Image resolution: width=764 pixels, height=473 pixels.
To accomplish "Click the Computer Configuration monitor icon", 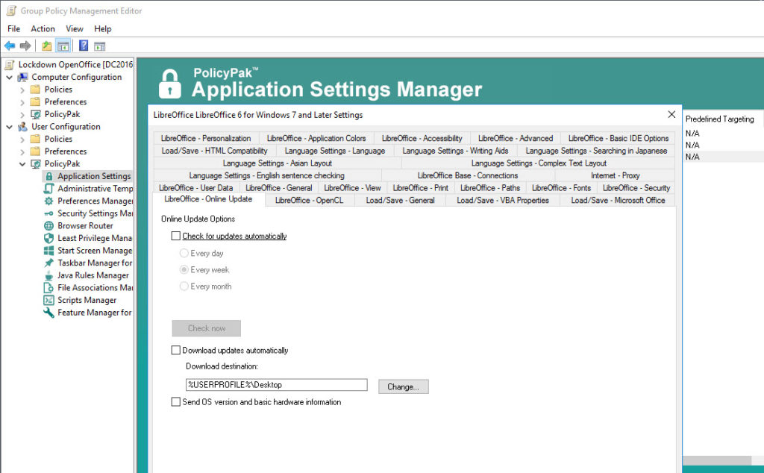I will (22, 77).
